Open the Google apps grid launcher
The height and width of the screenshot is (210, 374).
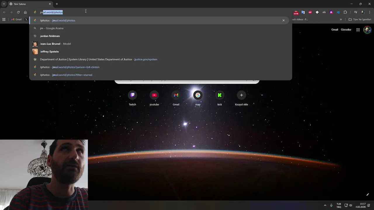tap(358, 30)
